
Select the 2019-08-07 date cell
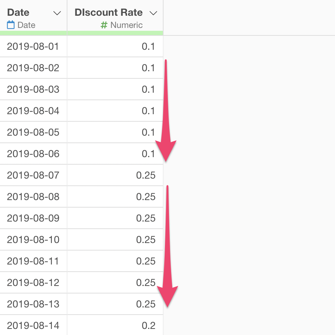33,175
